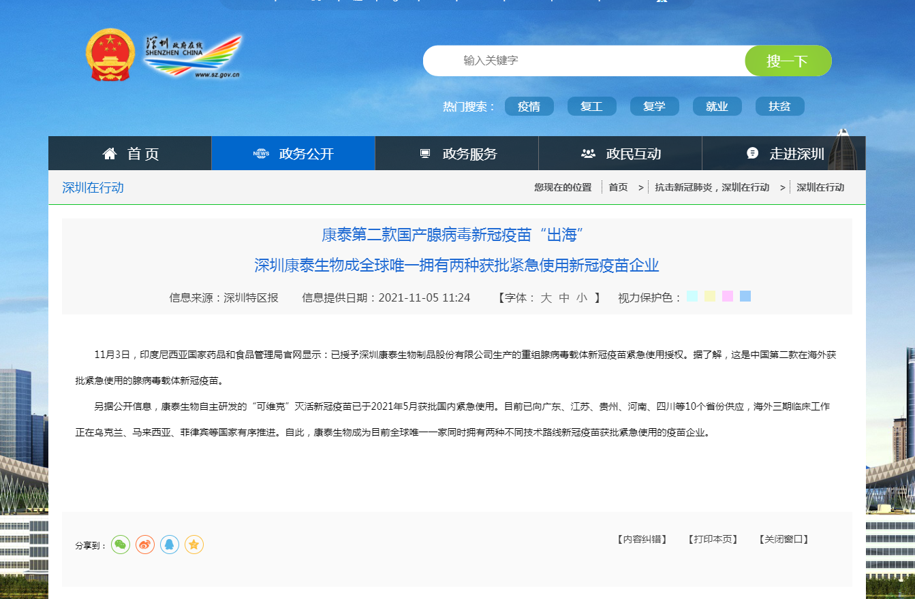Click the 热门搜索 label
Image resolution: width=915 pixels, height=599 pixels.
coord(469,107)
